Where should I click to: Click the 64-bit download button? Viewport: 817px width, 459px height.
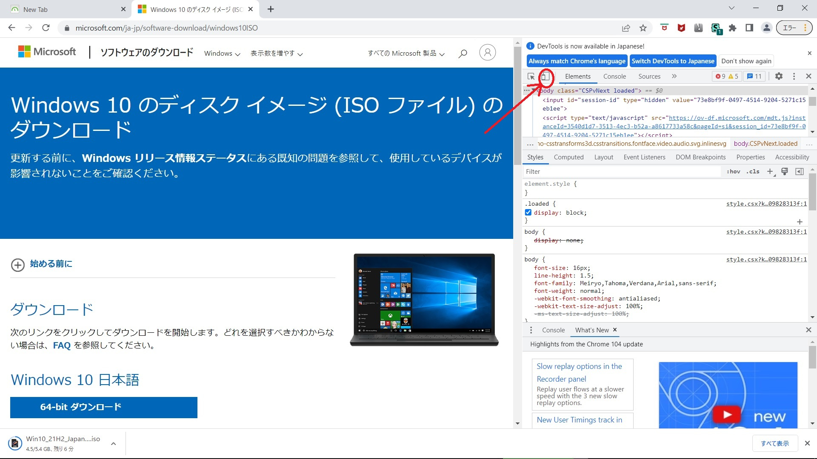pyautogui.click(x=103, y=407)
